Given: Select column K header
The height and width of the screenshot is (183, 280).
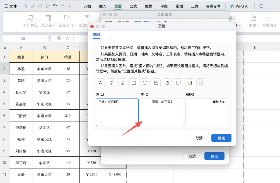Looking at the screenshot, I should coord(255,48).
